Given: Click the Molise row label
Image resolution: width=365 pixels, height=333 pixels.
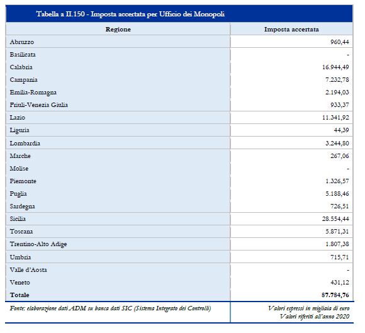Looking at the screenshot, I should coord(19,168).
